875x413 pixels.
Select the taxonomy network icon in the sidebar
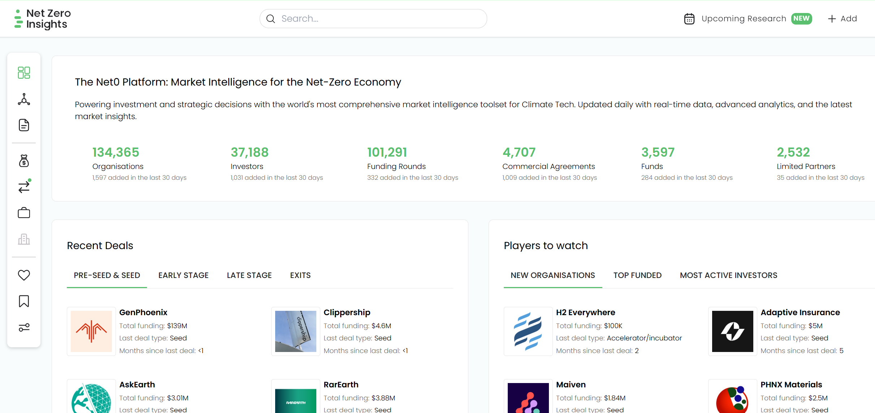[24, 99]
